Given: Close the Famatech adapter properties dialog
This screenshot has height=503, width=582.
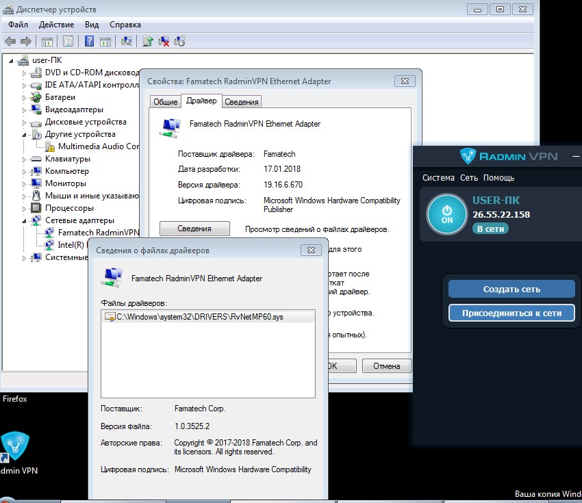Looking at the screenshot, I should coord(405,81).
